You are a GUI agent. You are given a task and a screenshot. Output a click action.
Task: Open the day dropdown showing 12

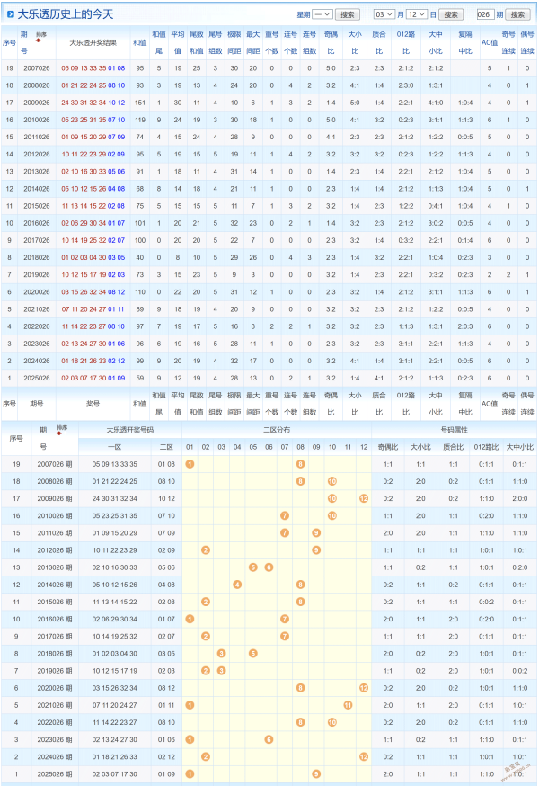(x=417, y=14)
